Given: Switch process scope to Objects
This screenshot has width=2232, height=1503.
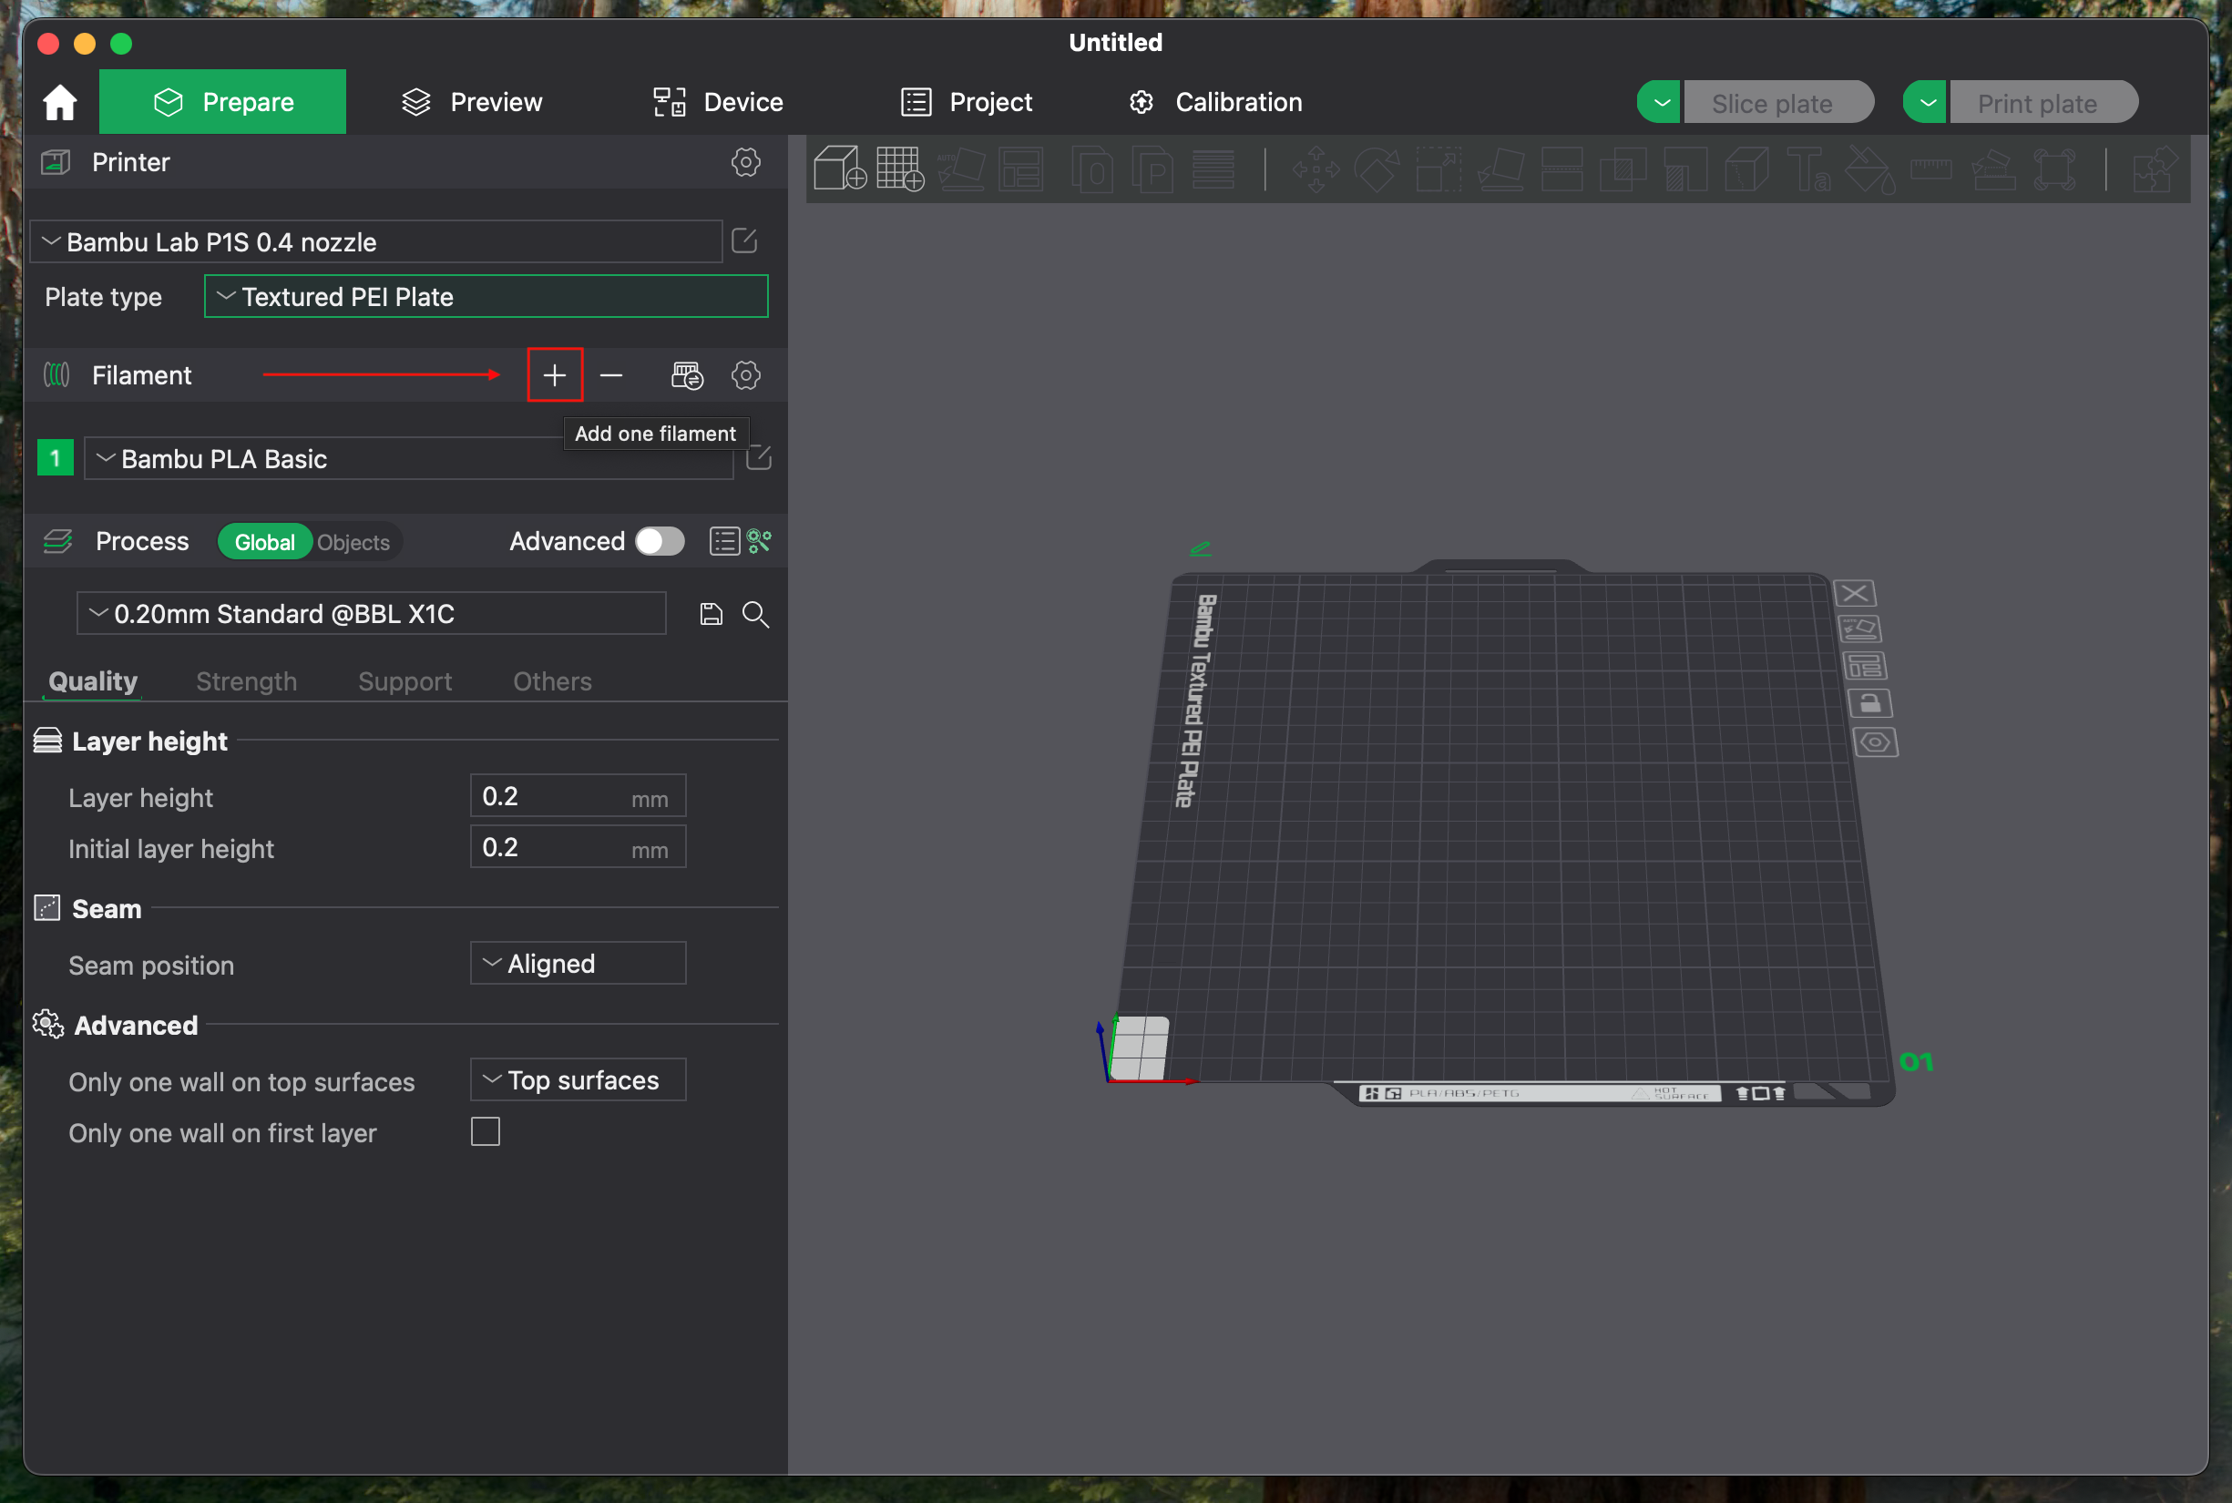Looking at the screenshot, I should point(353,543).
